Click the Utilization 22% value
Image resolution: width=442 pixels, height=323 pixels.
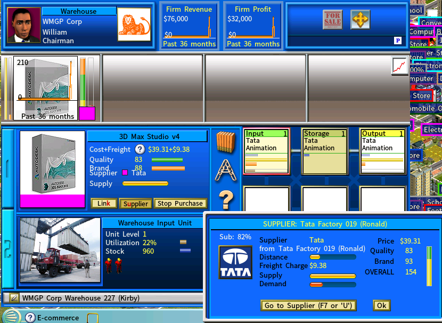150,243
